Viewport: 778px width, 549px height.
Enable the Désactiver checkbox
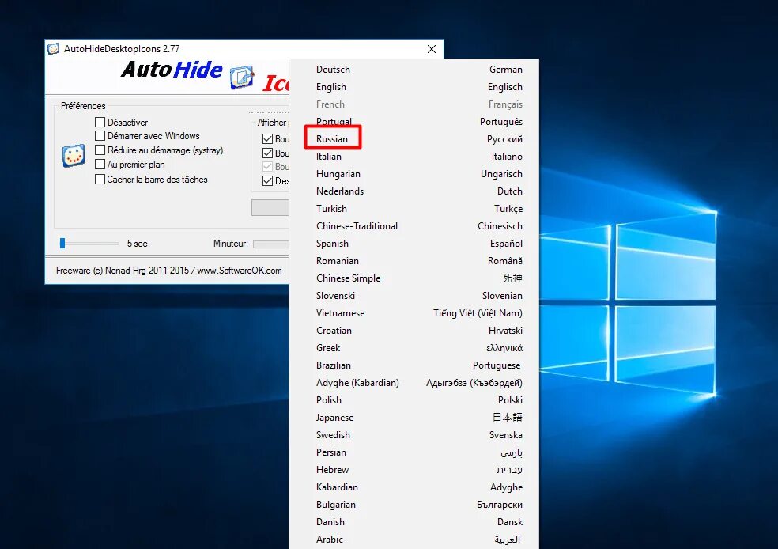[x=100, y=122]
